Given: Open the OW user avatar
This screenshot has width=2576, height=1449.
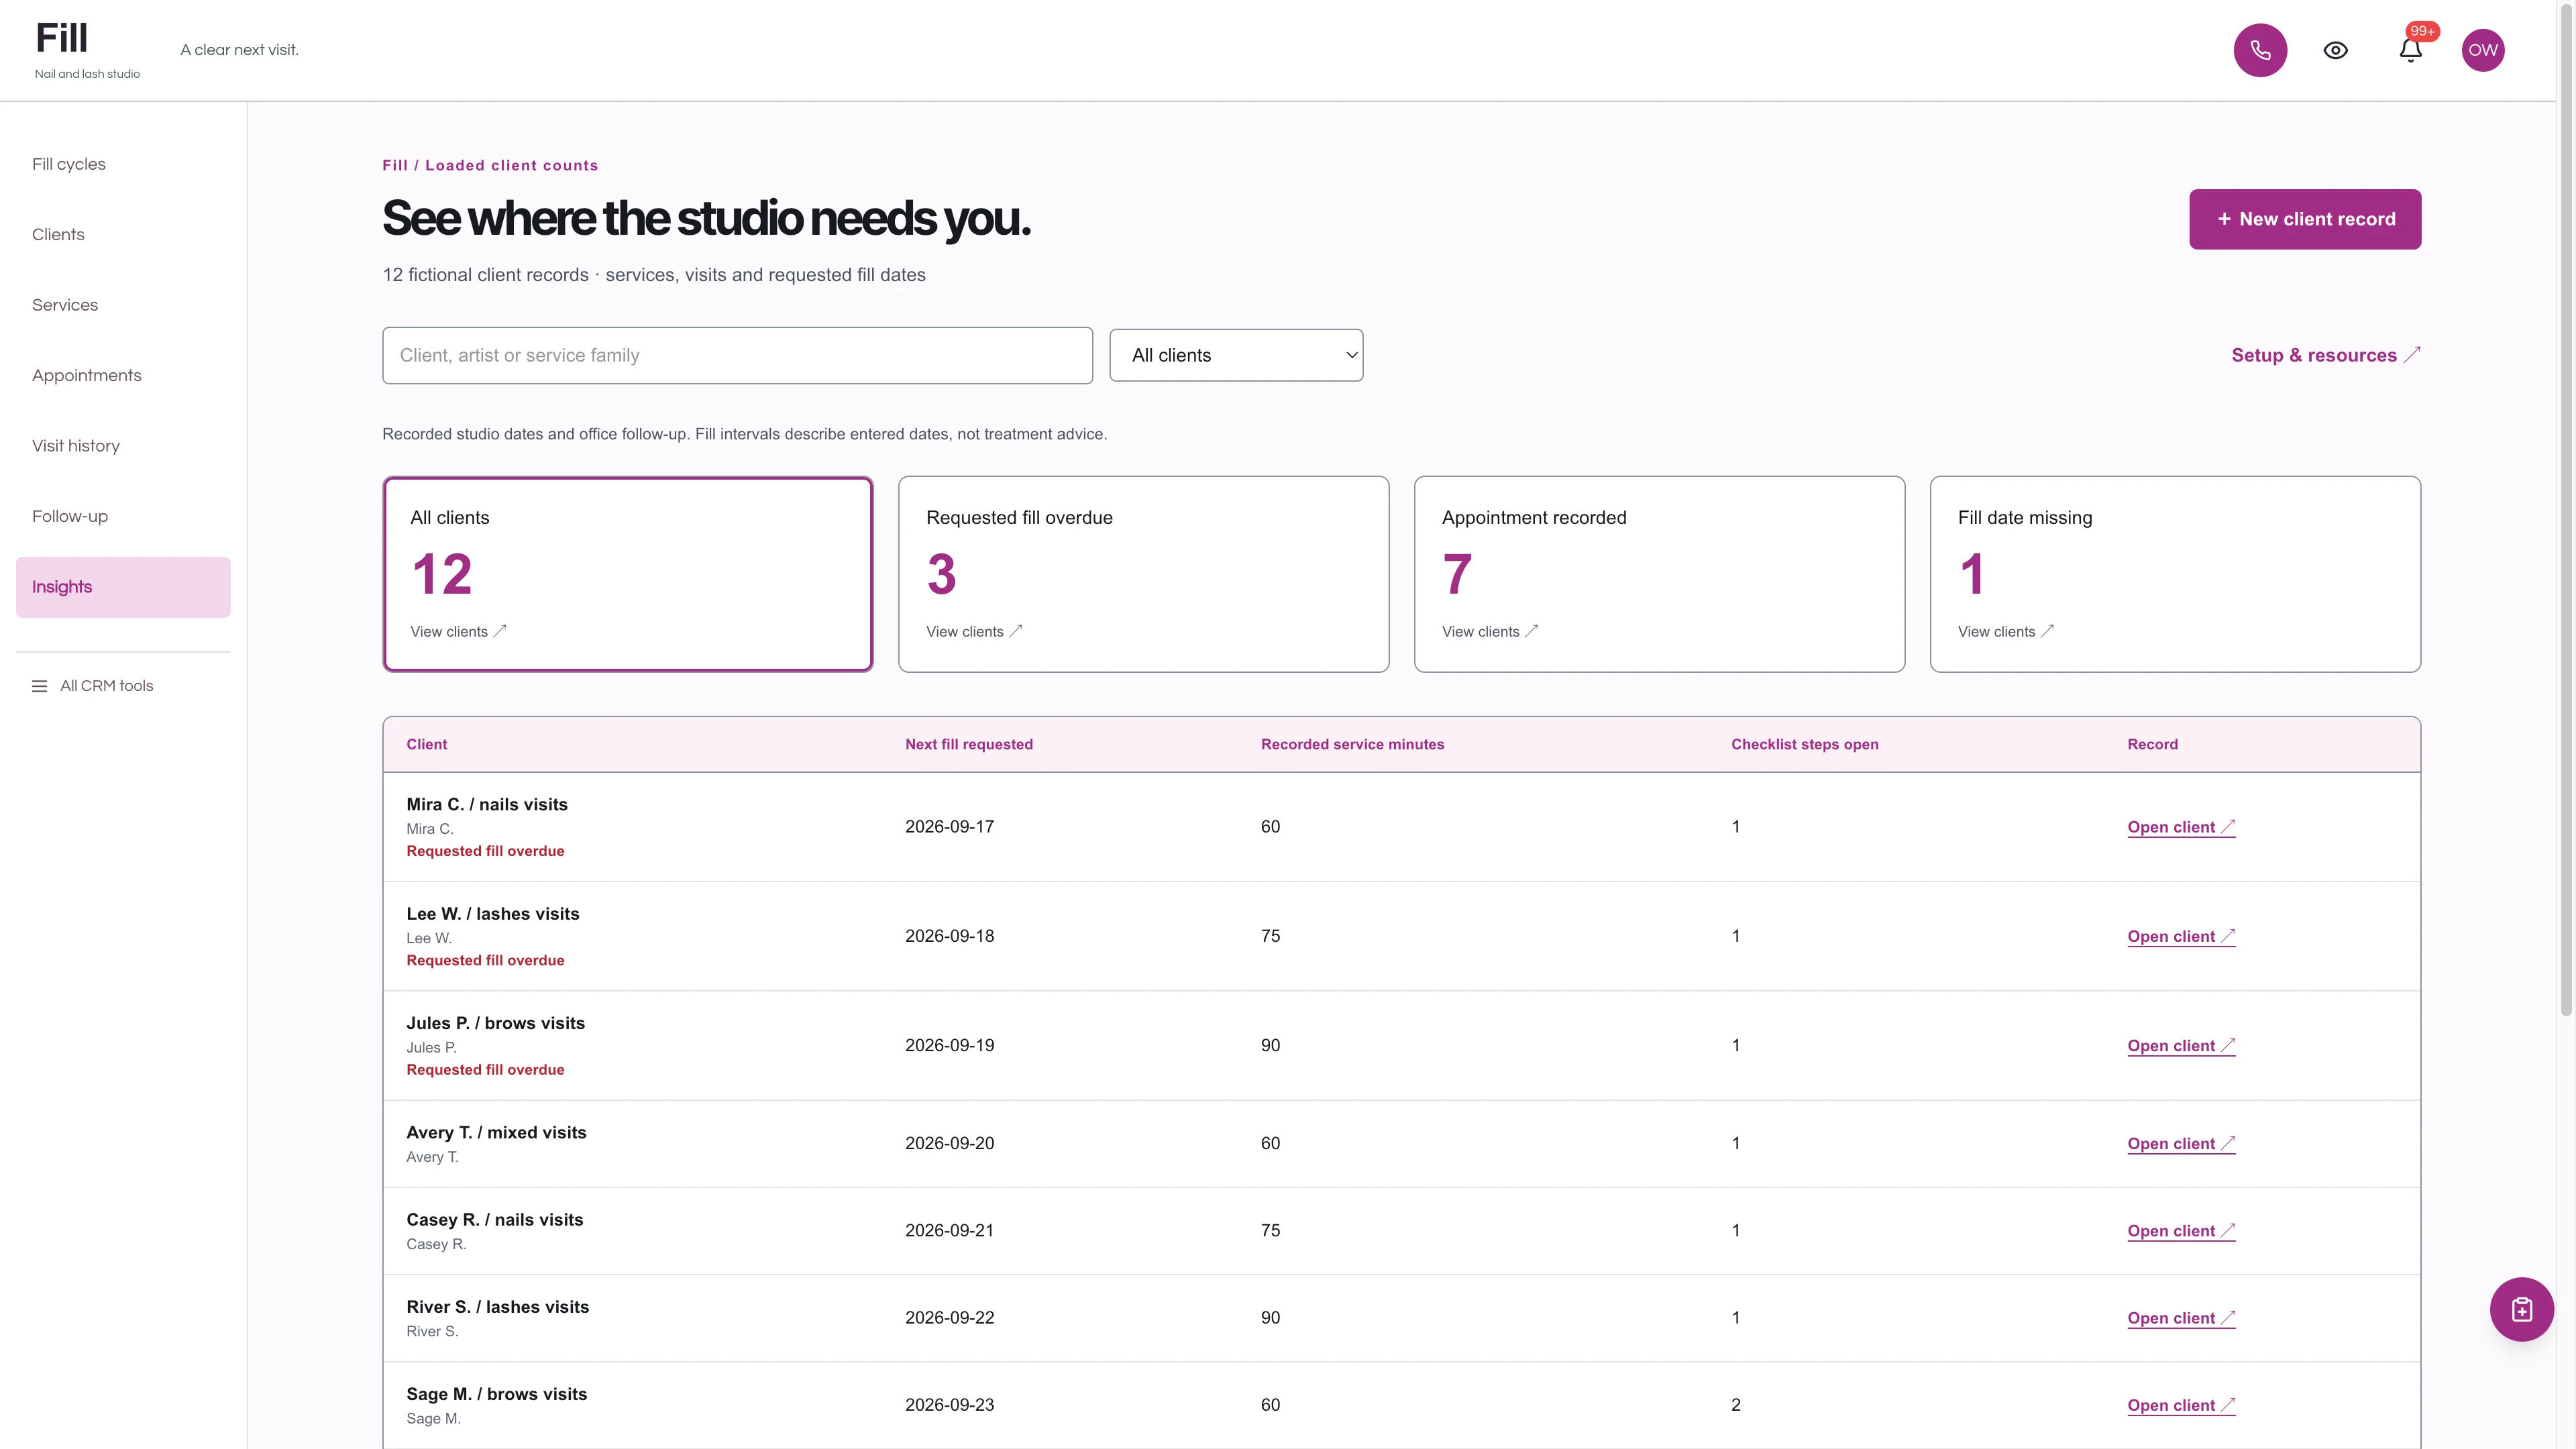Looking at the screenshot, I should [2482, 50].
